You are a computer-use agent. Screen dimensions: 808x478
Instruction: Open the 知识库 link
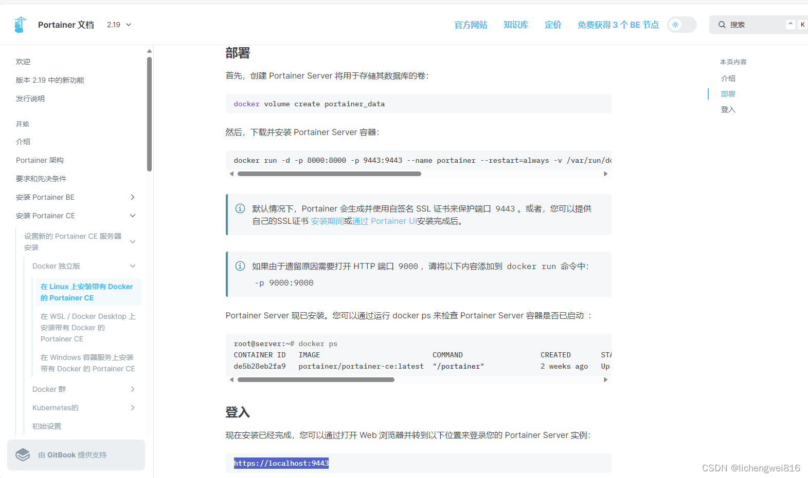[x=516, y=25]
